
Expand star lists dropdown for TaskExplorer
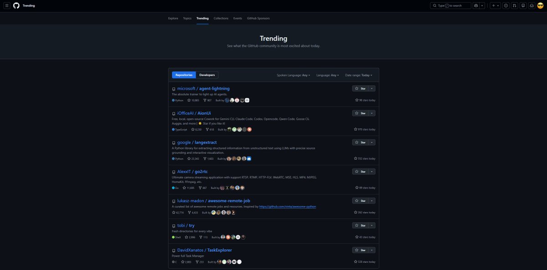pyautogui.click(x=372, y=250)
